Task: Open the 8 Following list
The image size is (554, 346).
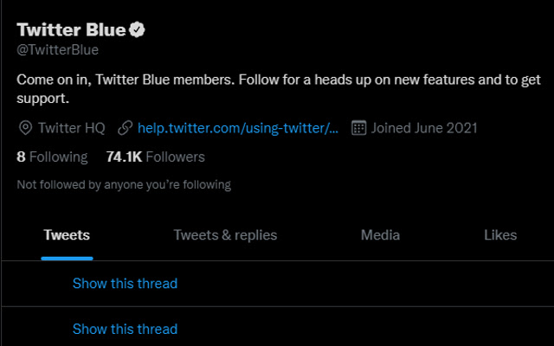Action: point(52,157)
